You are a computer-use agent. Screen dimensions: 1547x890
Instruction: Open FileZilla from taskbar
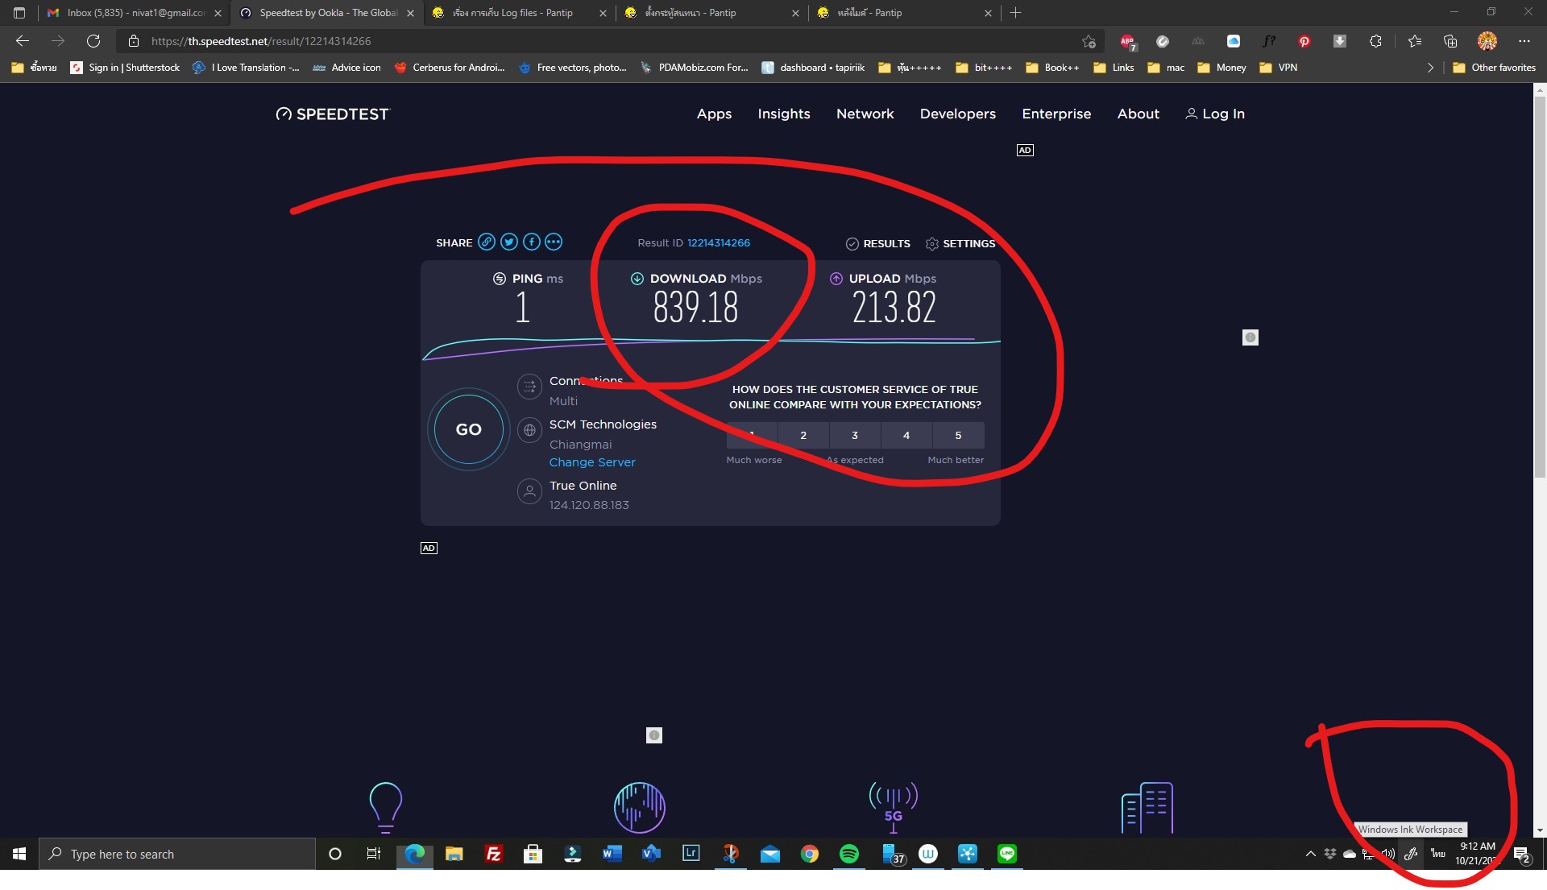click(x=493, y=854)
